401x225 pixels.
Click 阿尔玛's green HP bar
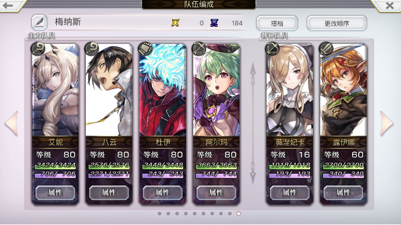click(x=216, y=165)
